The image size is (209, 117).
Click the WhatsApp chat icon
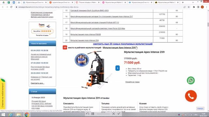(x=191, y=80)
